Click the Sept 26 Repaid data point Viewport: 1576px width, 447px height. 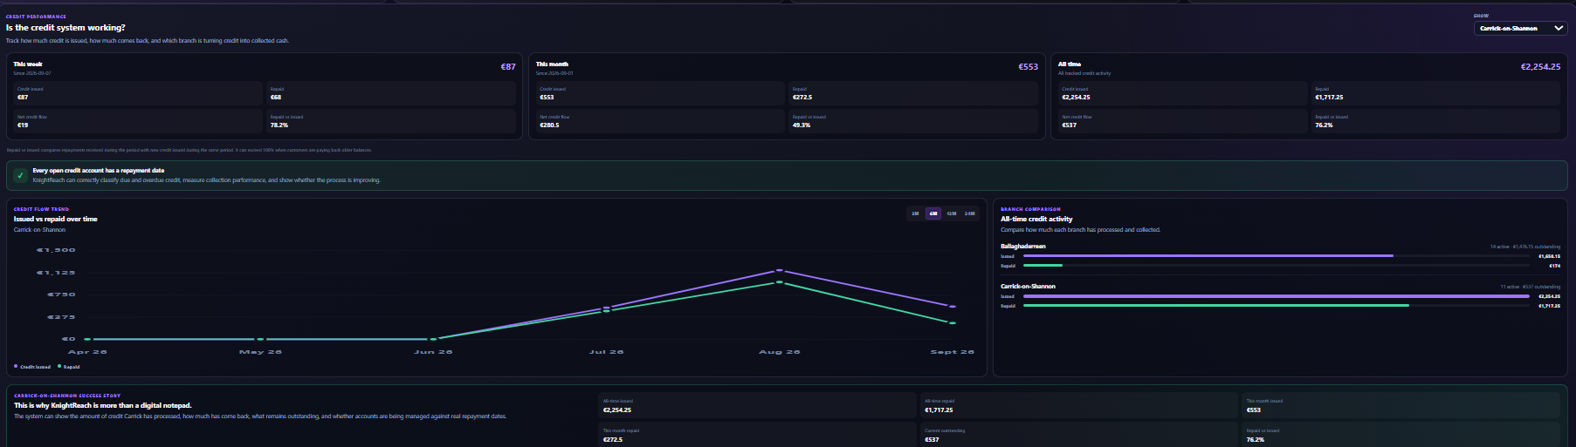pyautogui.click(x=953, y=323)
